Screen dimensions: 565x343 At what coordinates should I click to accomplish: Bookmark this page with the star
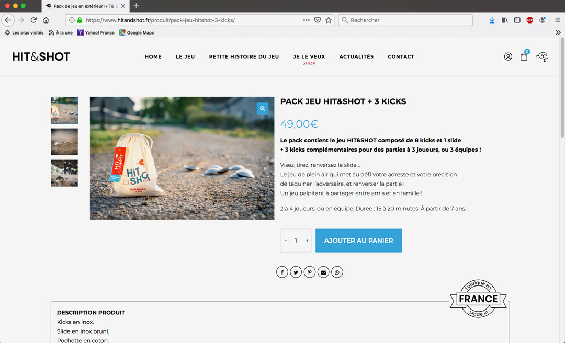328,20
